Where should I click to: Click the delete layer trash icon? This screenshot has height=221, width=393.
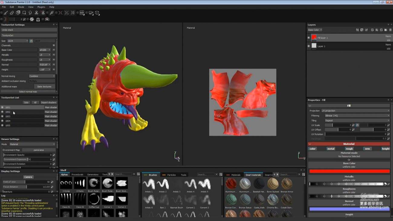[x=390, y=30]
